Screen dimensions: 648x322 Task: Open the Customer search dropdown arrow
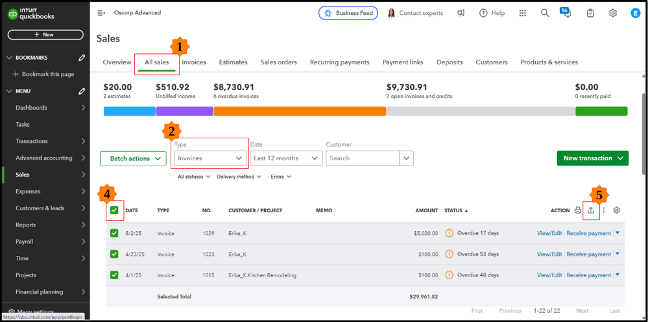pos(406,158)
